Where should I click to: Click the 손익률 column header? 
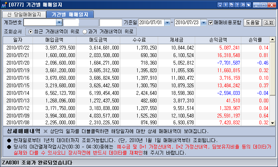255,40
